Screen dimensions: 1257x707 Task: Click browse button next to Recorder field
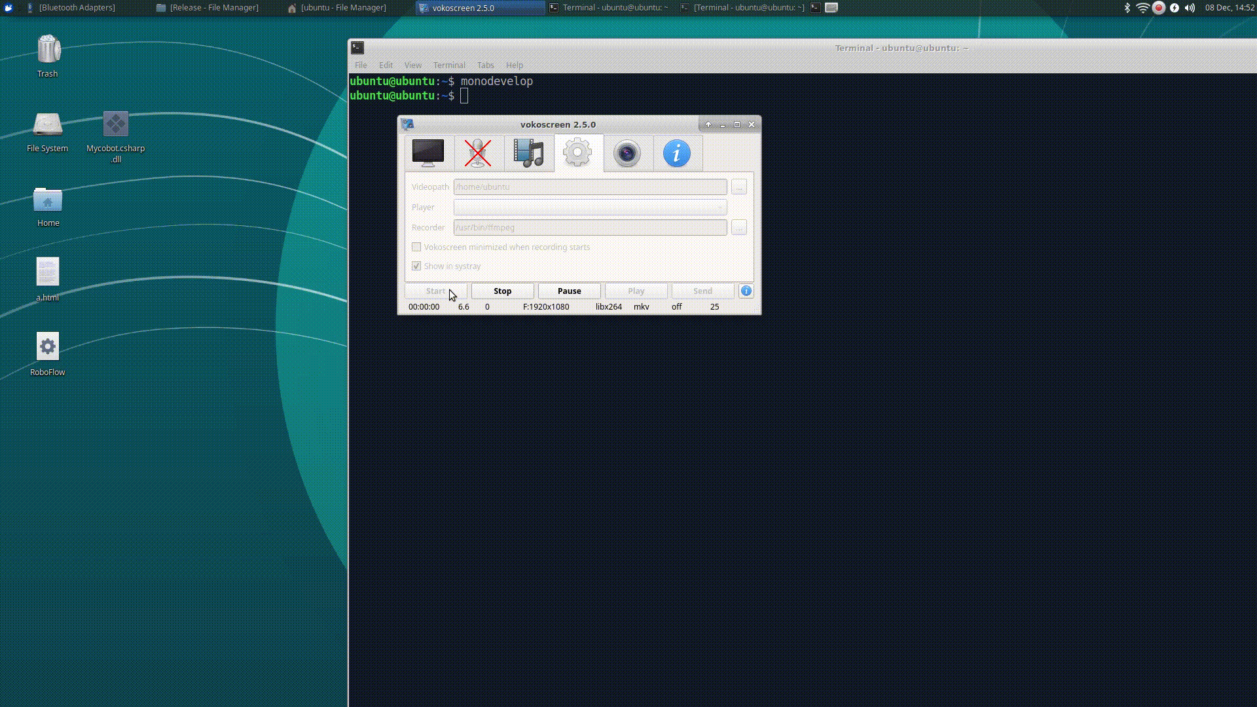coord(738,228)
